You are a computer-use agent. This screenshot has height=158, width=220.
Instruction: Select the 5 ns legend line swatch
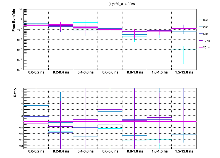tap(201, 34)
